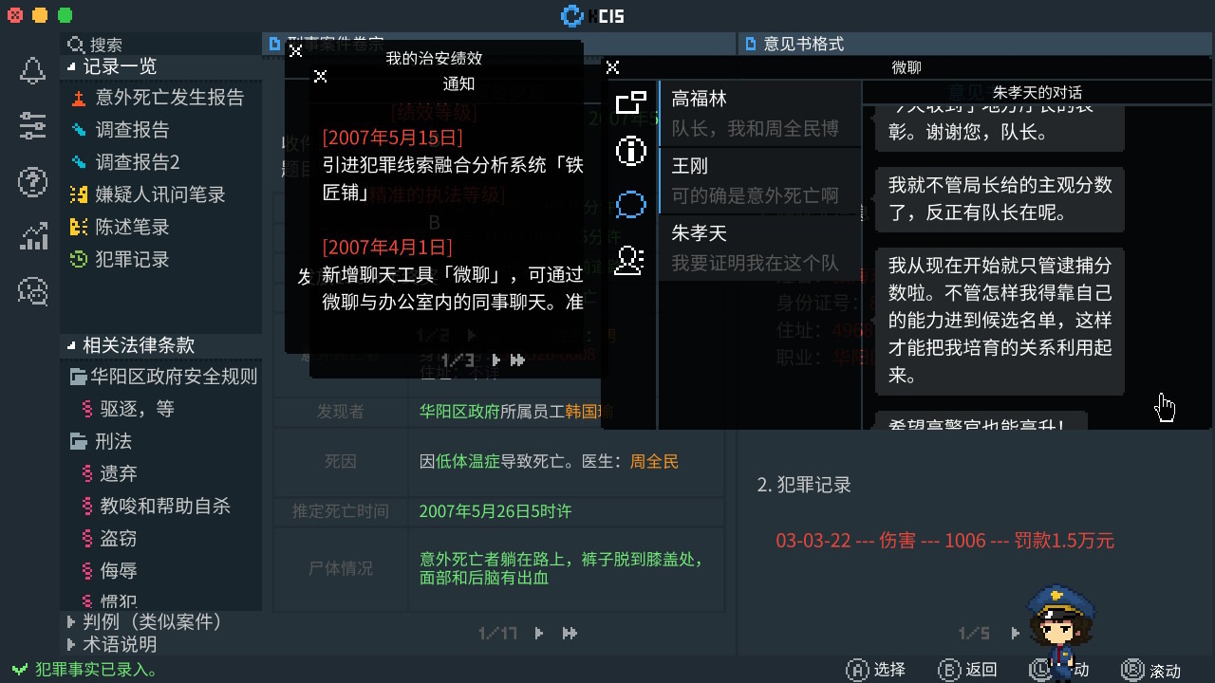Viewport: 1215px width, 683px height.
Task: Collapse the 记录一览 section
Action: click(x=71, y=66)
